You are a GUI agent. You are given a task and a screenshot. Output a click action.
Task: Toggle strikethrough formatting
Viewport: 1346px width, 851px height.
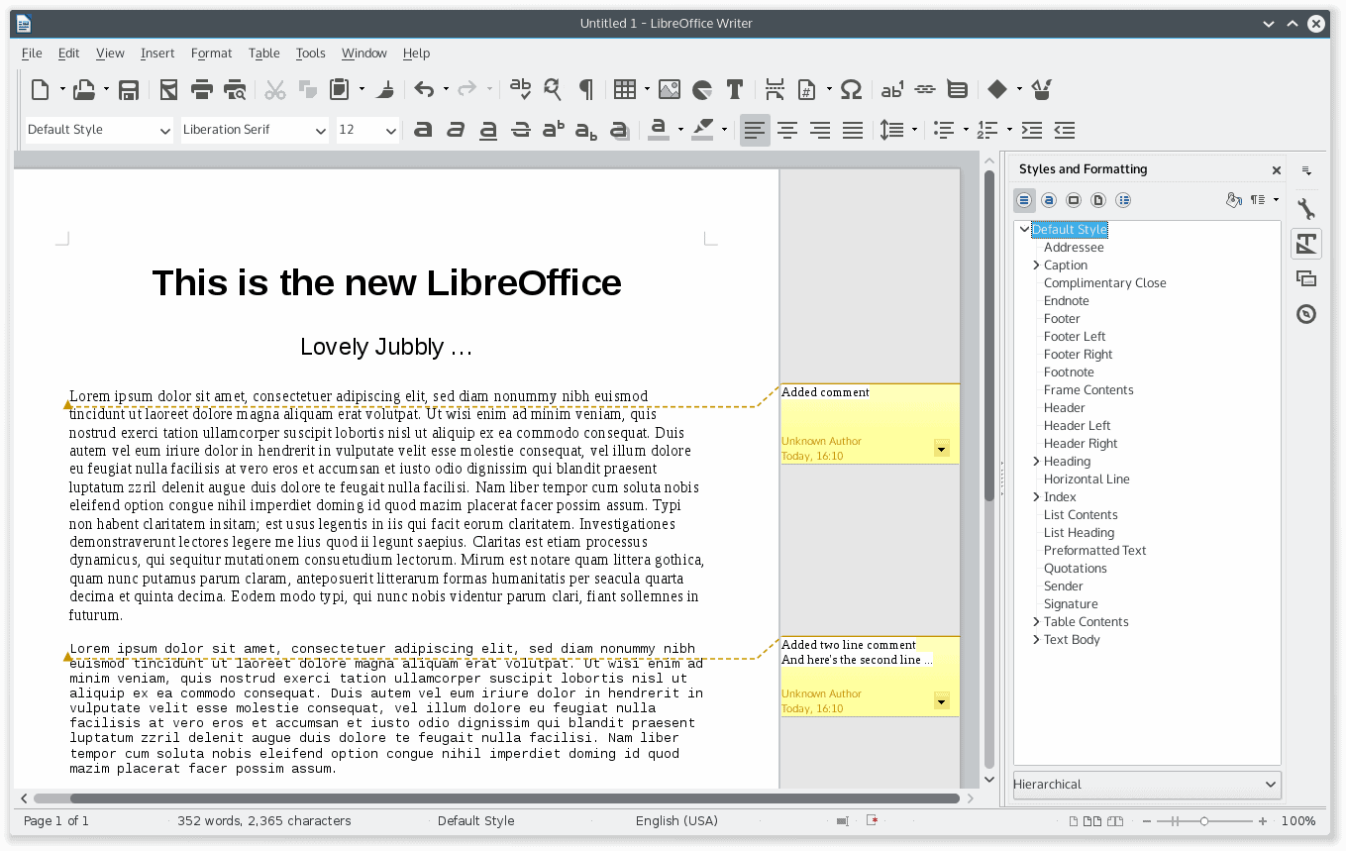click(521, 130)
